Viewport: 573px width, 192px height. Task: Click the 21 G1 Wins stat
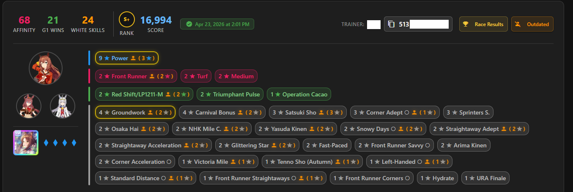(x=53, y=24)
